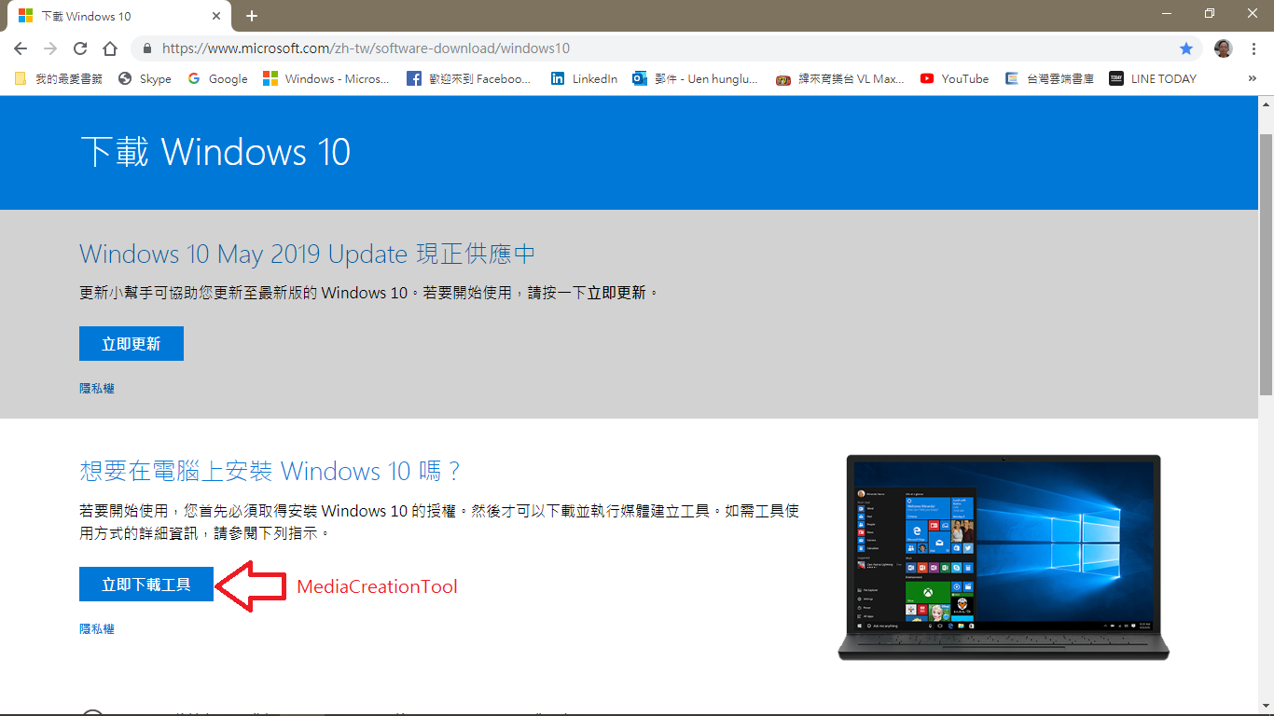Click the Windows 10 May 2019 Update heading
The width and height of the screenshot is (1274, 716).
pos(308,254)
